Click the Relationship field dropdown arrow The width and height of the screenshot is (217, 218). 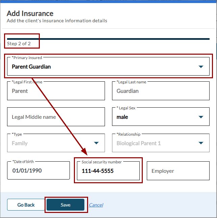point(201,143)
